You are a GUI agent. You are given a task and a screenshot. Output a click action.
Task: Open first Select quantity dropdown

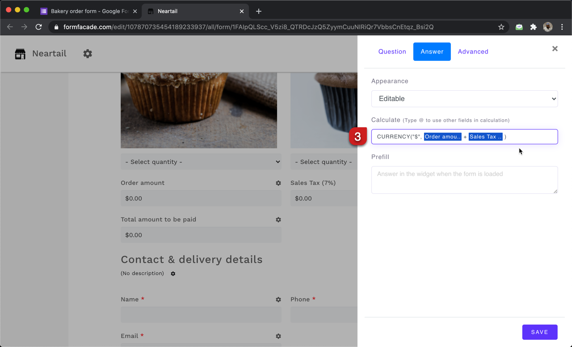[x=201, y=162]
